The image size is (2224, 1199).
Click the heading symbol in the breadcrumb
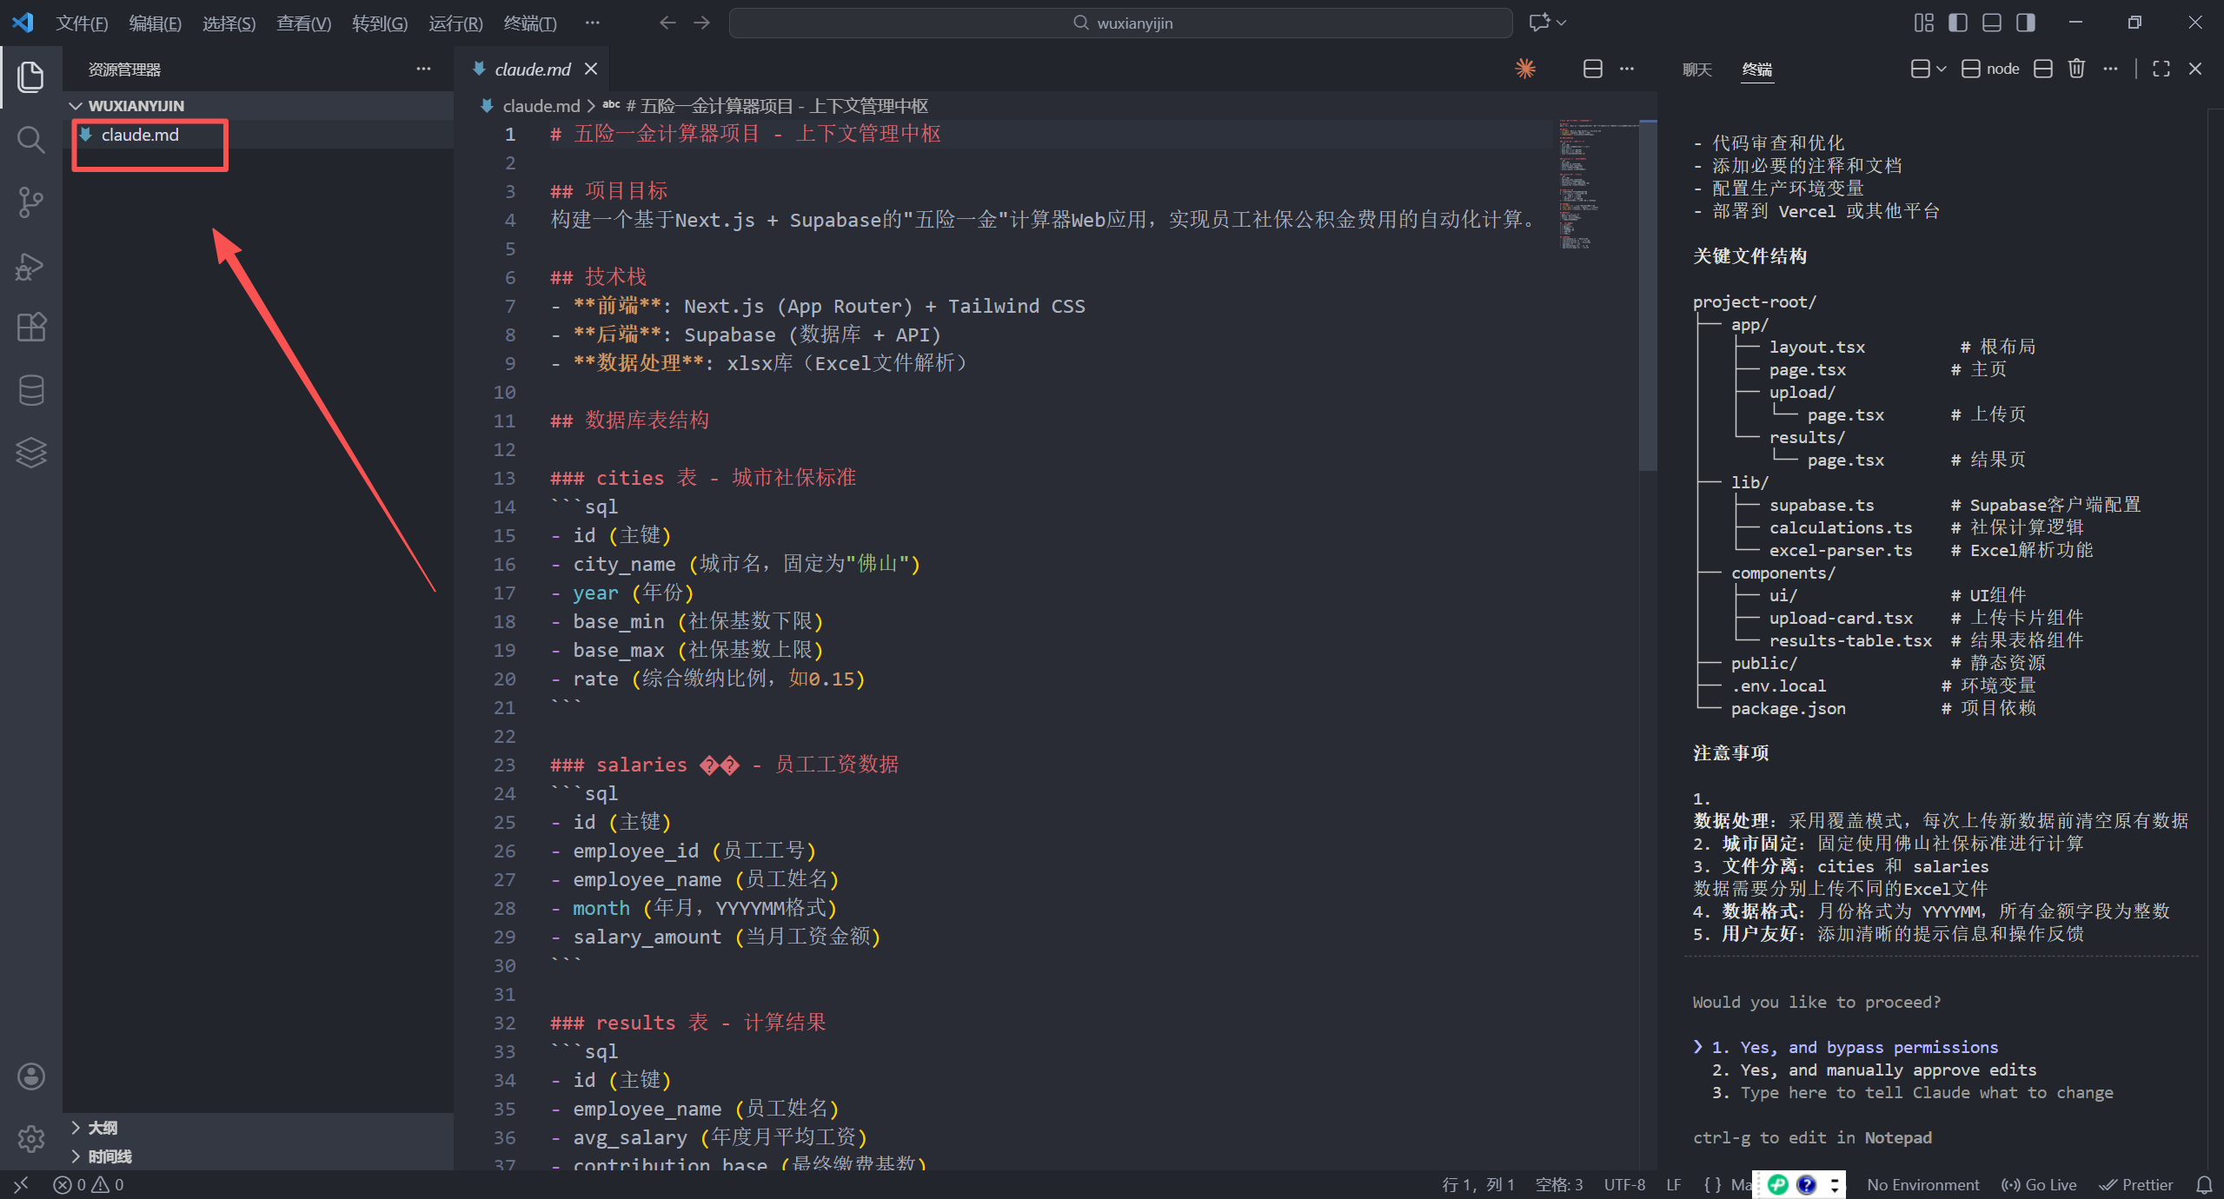(x=765, y=106)
